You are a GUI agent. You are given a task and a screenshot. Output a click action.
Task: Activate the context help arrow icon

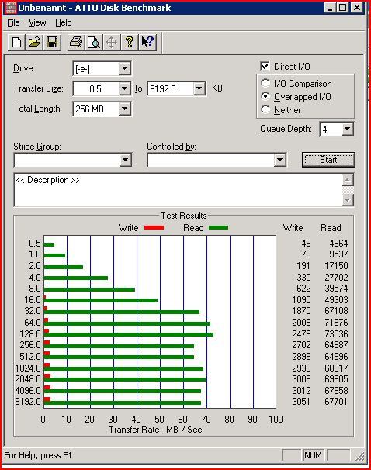coord(147,42)
